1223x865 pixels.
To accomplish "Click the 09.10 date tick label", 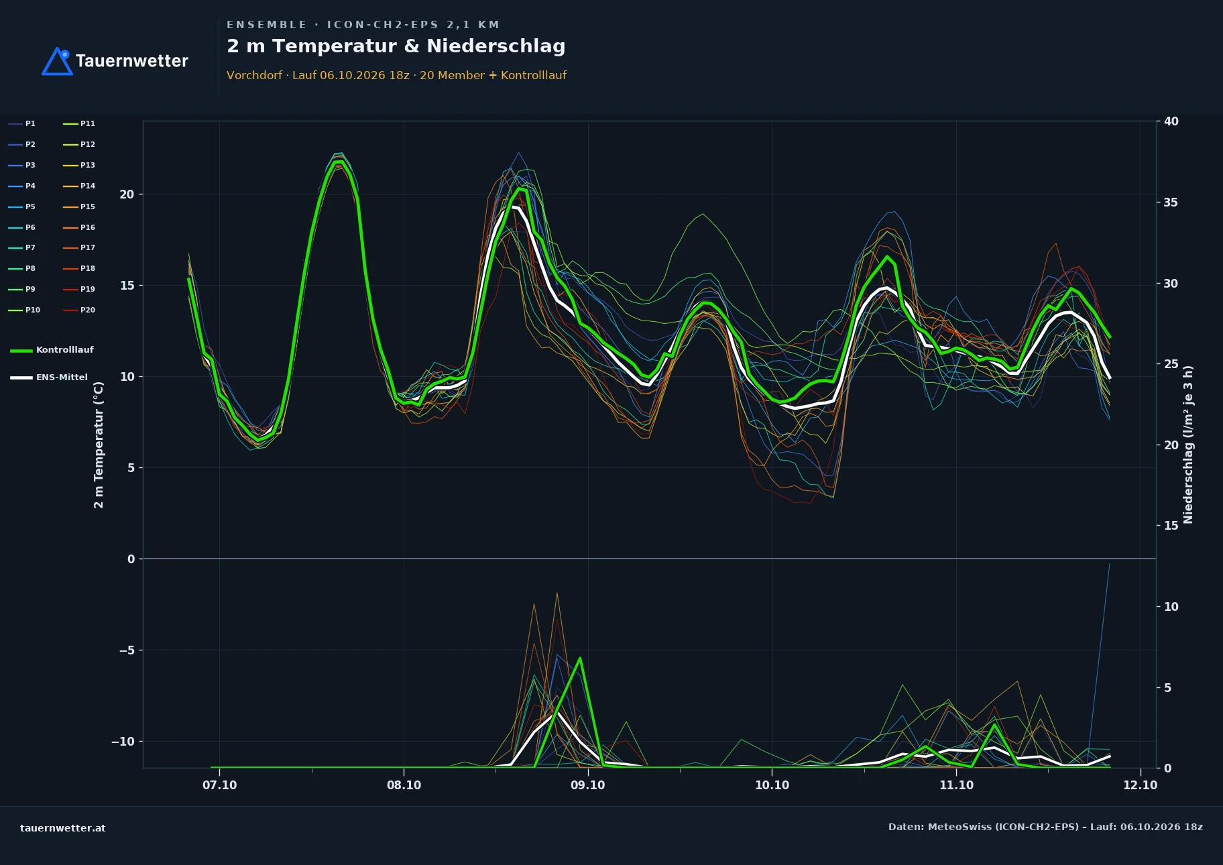I will [x=588, y=785].
